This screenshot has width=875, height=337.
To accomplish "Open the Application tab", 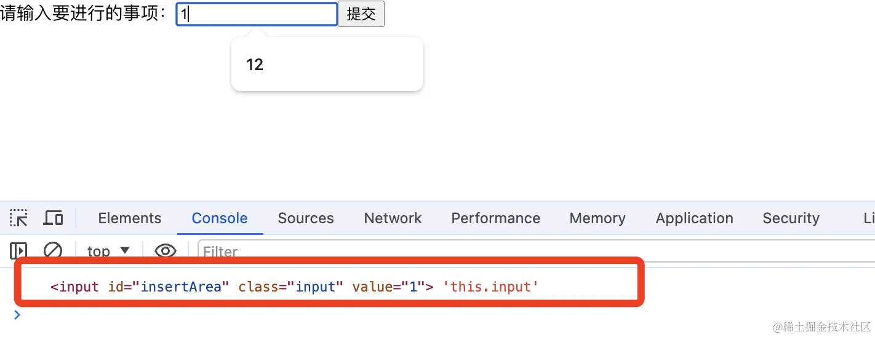I will [x=694, y=218].
